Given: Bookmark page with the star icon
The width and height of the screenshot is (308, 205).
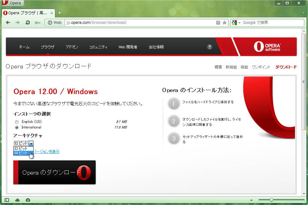Looking at the screenshot, I should [224, 23].
